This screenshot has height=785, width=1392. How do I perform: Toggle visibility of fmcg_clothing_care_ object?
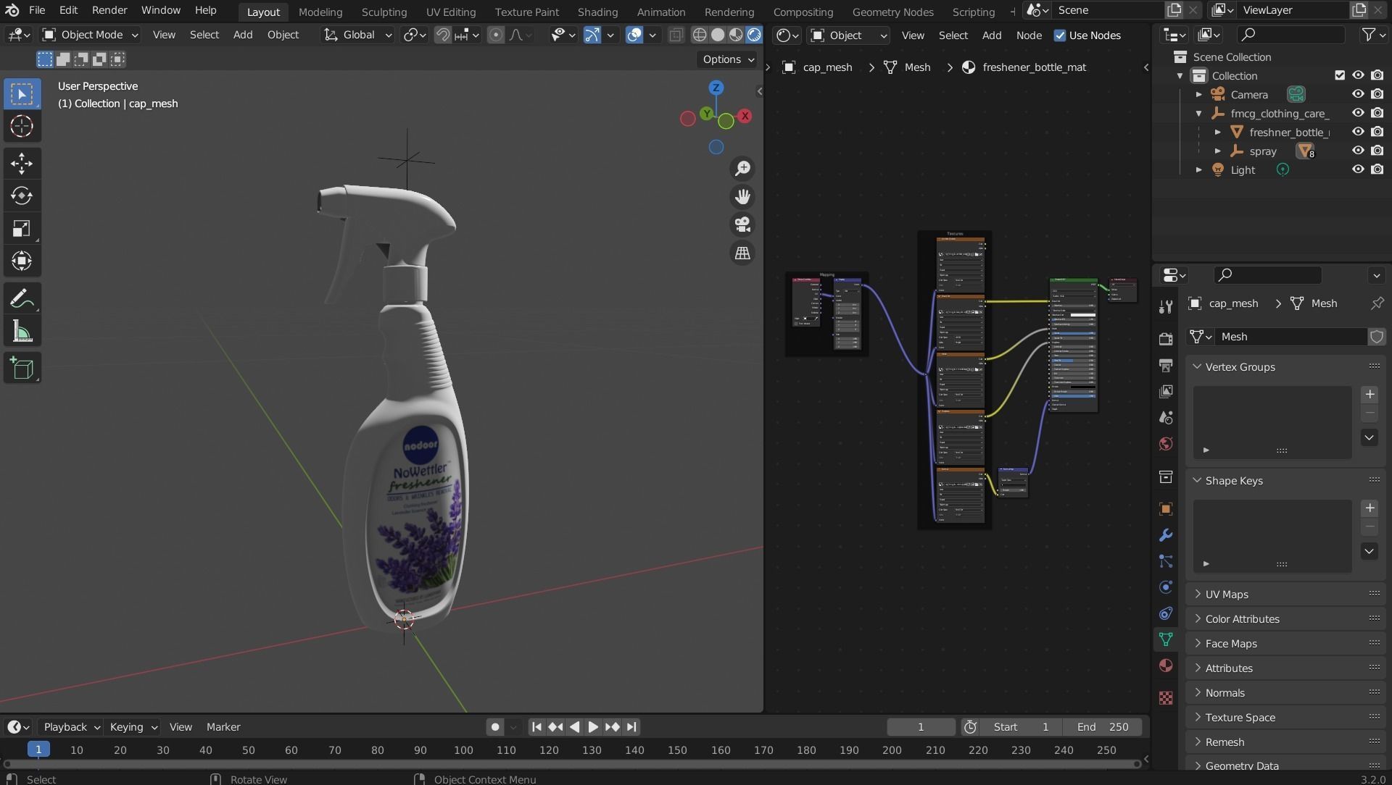(x=1358, y=113)
